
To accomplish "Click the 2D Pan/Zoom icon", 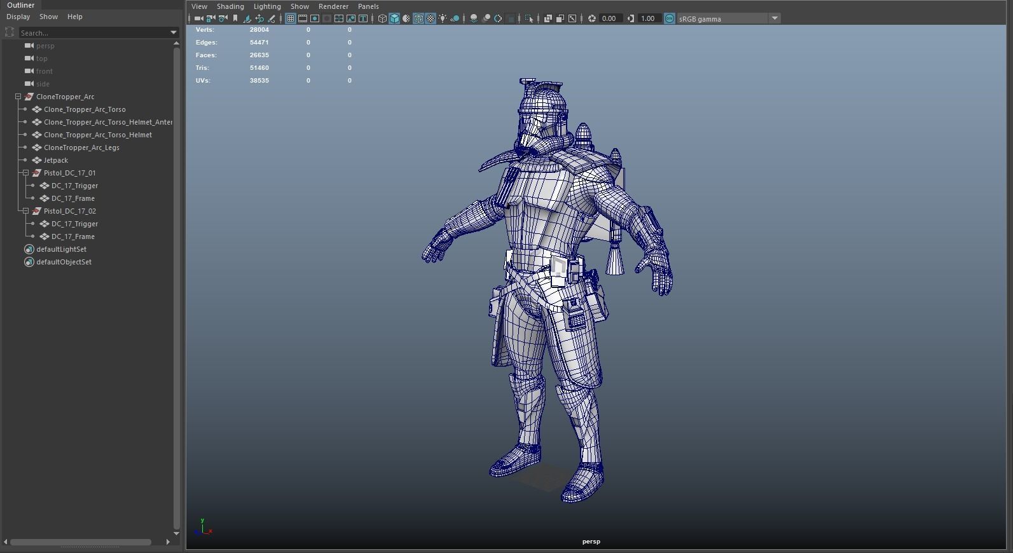I will 259,18.
